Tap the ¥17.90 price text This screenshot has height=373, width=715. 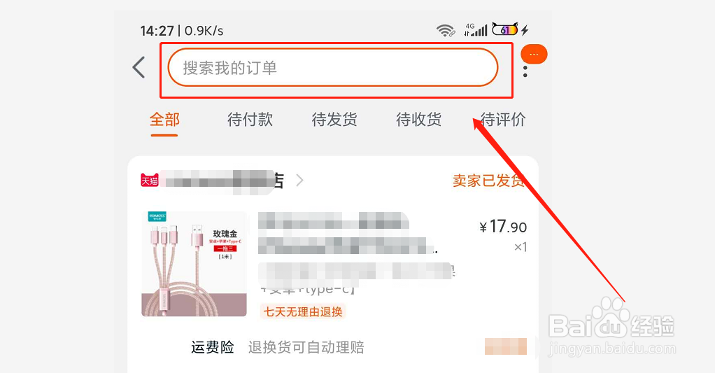(503, 226)
